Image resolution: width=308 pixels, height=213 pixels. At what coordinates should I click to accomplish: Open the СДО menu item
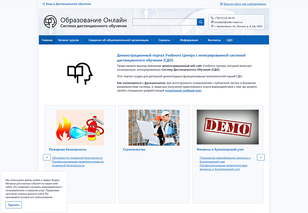tap(229, 40)
